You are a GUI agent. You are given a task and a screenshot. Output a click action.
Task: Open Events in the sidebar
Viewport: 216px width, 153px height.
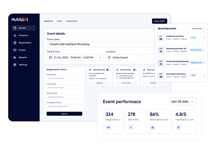(23, 28)
